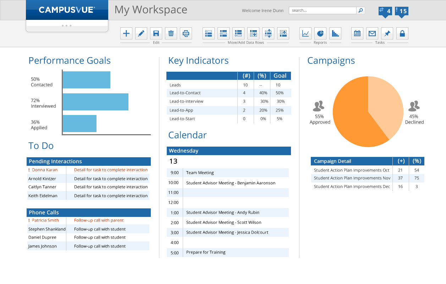Open the alert badge showing 15
Viewport: 446px width, 284px height.
tap(402, 11)
